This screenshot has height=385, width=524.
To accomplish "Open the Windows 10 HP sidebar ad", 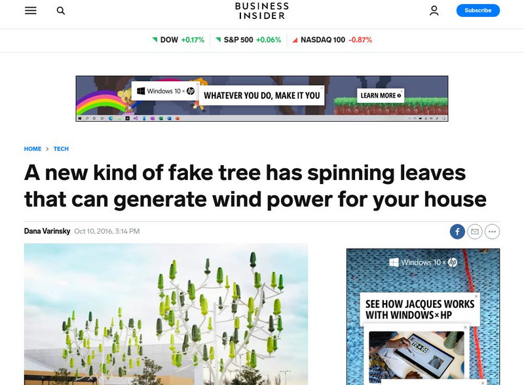I will [x=423, y=316].
